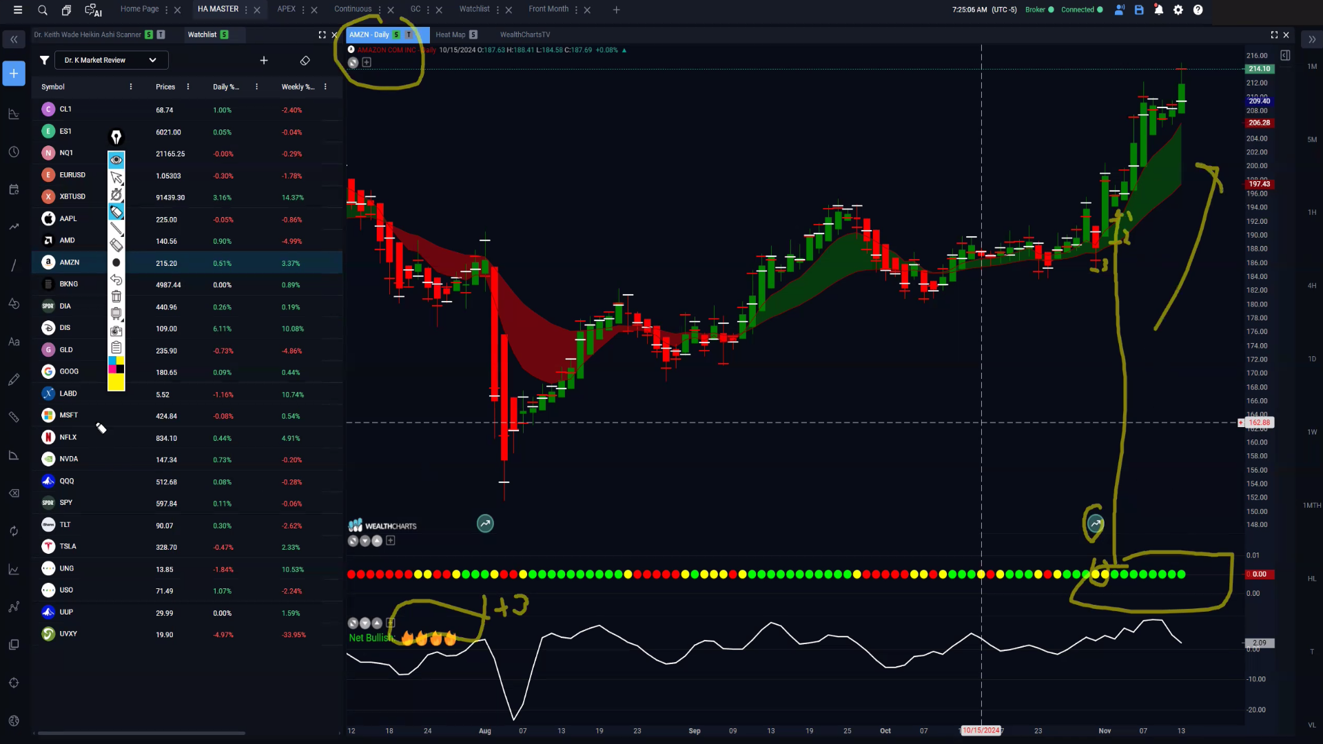The height and width of the screenshot is (744, 1323).
Task: Open the help question mark
Action: [1198, 10]
